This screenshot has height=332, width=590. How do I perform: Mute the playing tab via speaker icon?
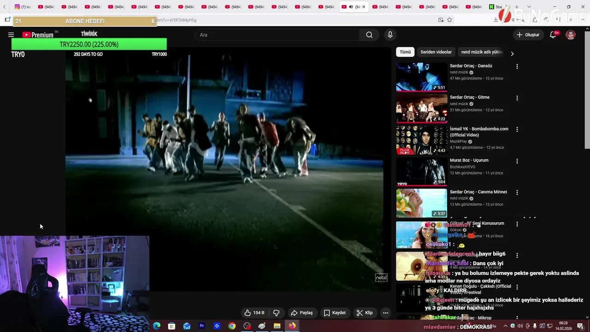pyautogui.click(x=351, y=7)
